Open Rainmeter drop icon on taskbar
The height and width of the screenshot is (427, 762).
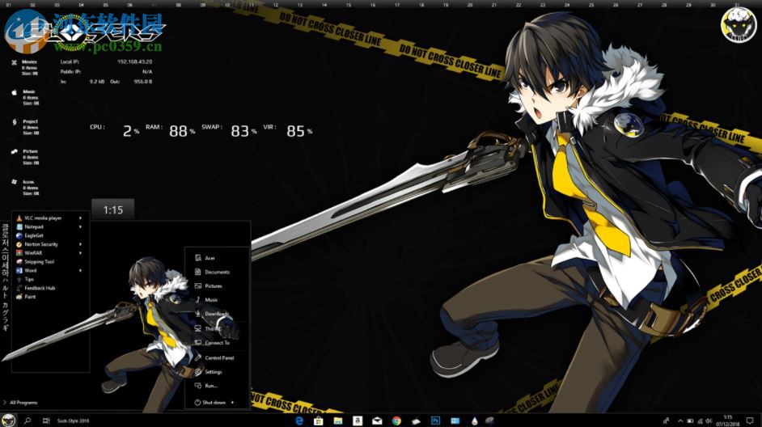474,421
